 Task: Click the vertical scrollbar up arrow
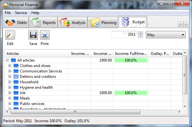point(185,53)
